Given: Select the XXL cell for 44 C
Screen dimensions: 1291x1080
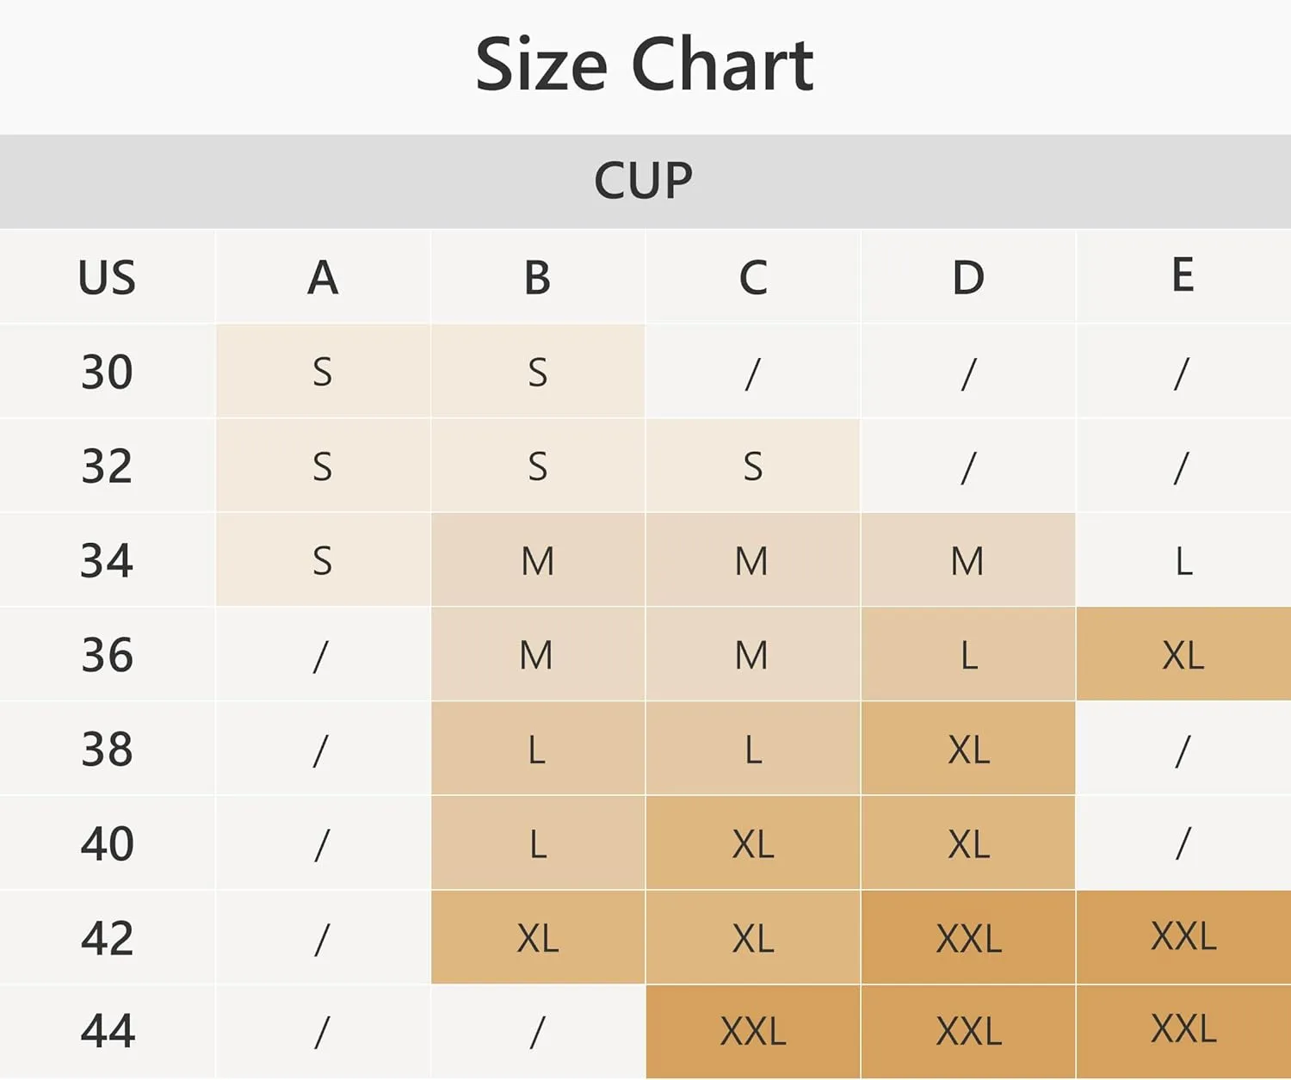Looking at the screenshot, I should coord(753,1031).
